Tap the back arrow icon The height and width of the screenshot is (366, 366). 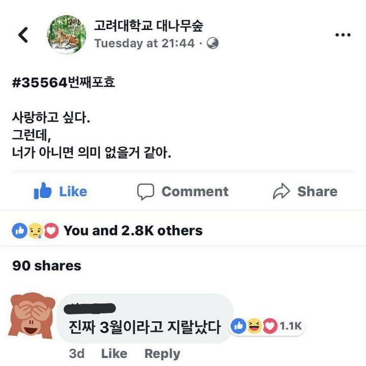tap(23, 35)
